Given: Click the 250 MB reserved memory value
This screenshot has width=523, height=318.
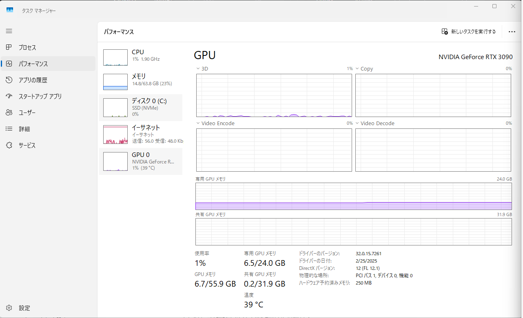Looking at the screenshot, I should point(363,283).
